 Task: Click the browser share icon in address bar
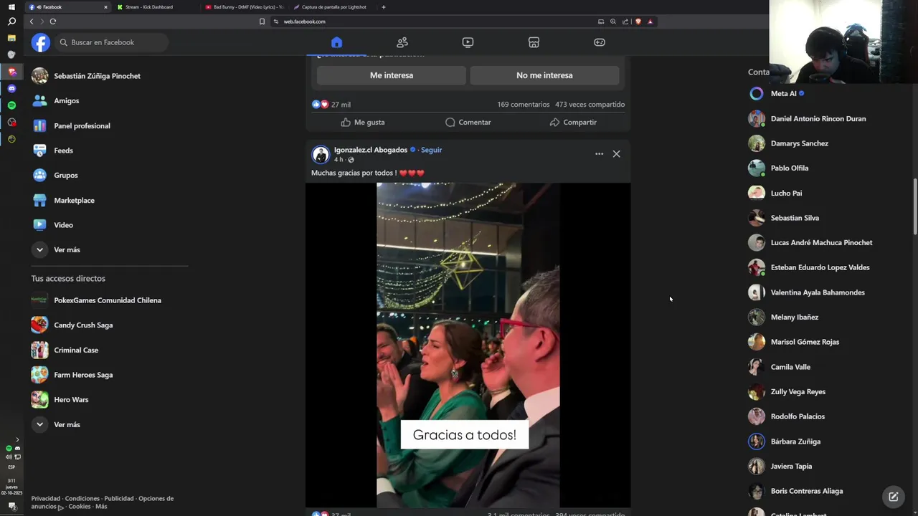tap(625, 21)
